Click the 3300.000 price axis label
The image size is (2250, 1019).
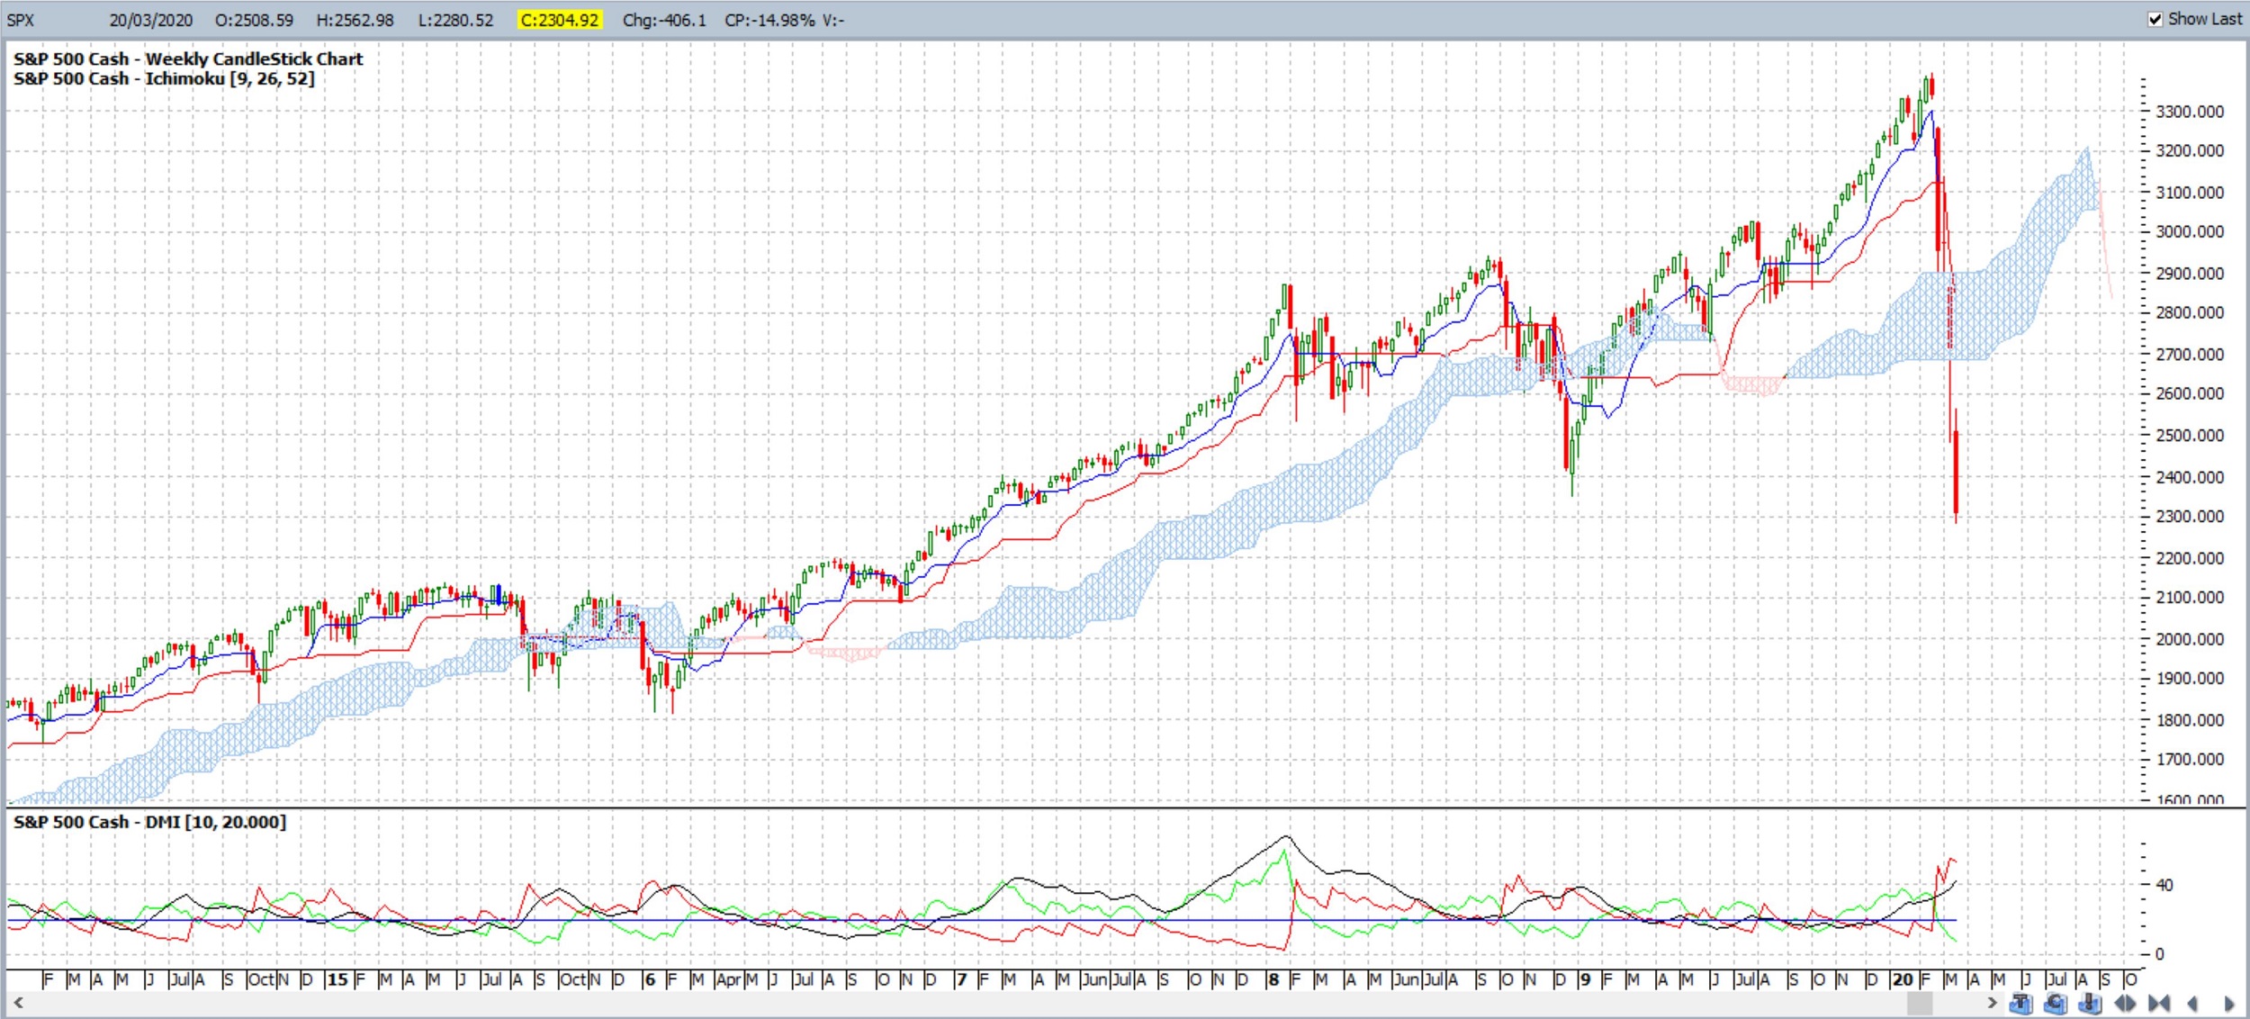point(2190,112)
